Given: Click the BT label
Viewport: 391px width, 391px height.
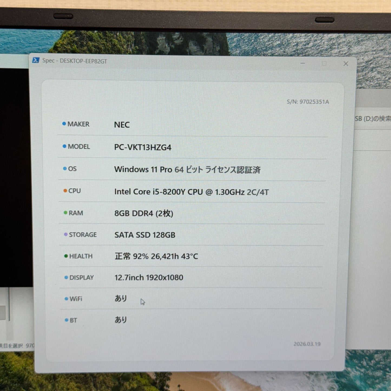Looking at the screenshot, I should (x=73, y=320).
